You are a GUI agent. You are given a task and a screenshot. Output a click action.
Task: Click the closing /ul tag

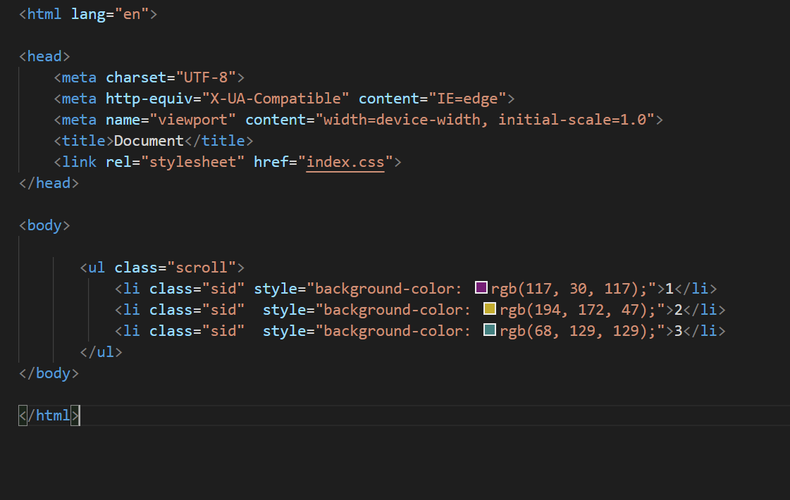[x=101, y=352]
